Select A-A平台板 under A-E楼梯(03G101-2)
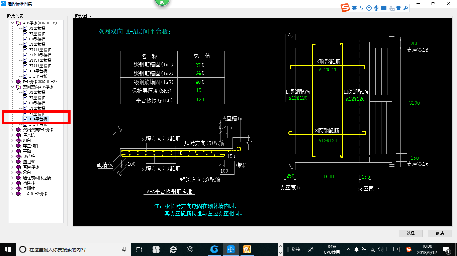Image resolution: width=457 pixels, height=256 pixels. pos(38,71)
